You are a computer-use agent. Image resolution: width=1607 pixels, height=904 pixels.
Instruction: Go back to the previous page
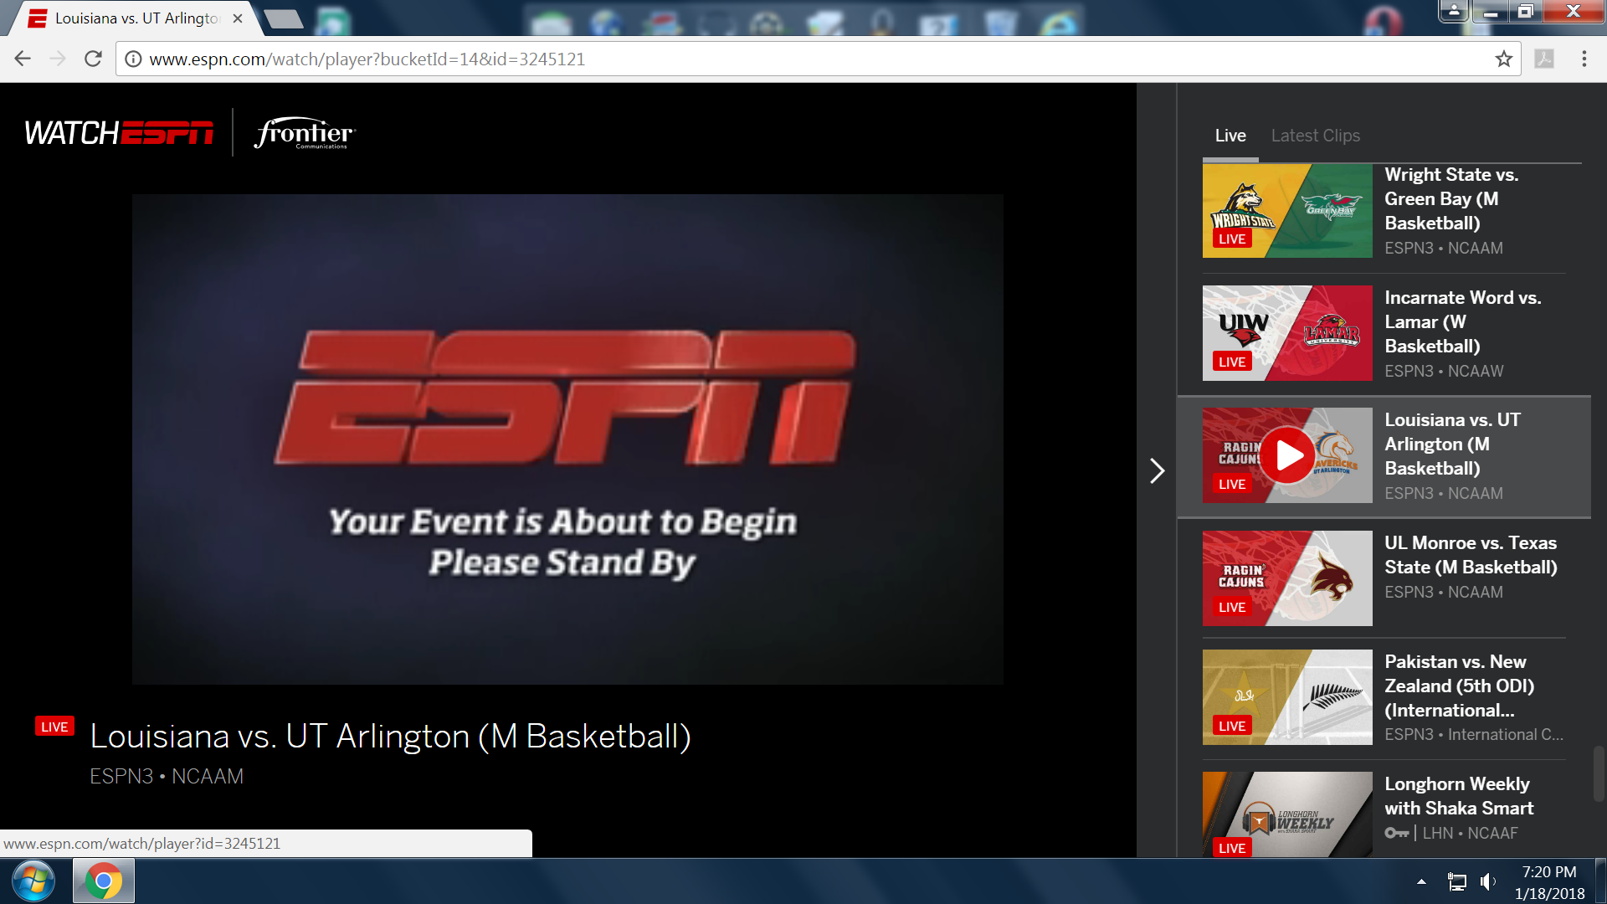[23, 59]
